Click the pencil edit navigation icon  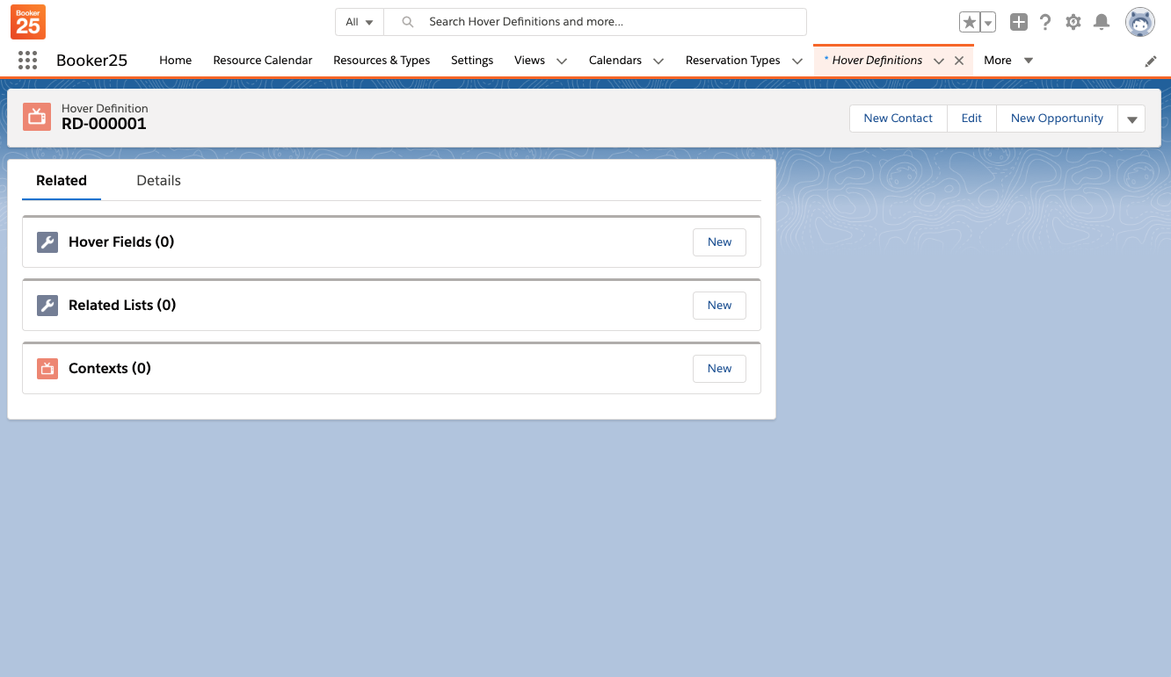(x=1151, y=61)
